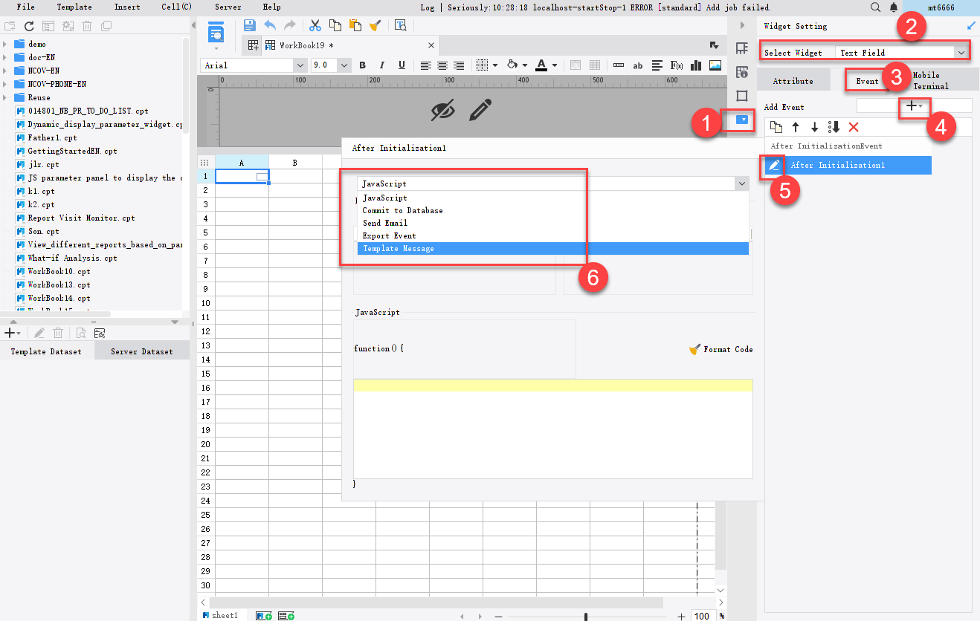Viewport: 980px width, 621px height.
Task: Insert a chart into the cell
Action: tap(696, 65)
